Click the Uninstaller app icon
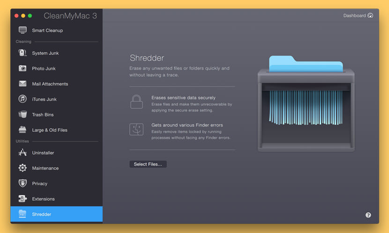This screenshot has width=389, height=233. (x=22, y=153)
